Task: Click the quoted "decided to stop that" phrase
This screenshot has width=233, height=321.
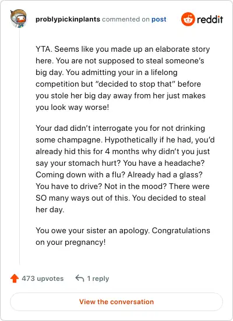Action: [135, 84]
